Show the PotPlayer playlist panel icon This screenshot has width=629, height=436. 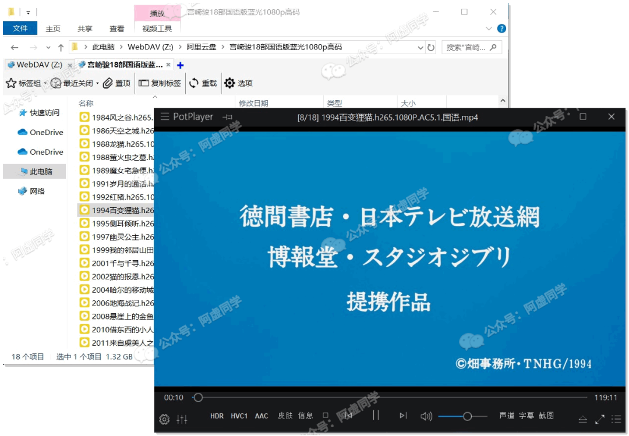tap(616, 420)
